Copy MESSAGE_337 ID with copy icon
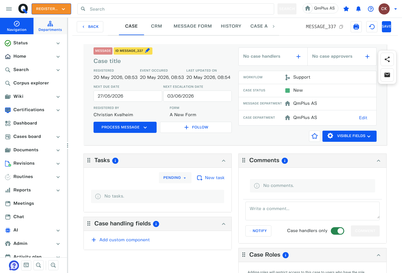 341,27
